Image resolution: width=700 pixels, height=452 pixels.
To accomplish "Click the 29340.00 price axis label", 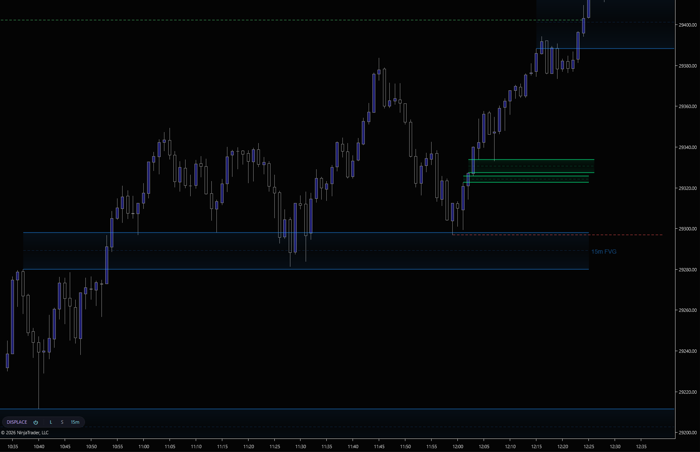I will (687, 147).
